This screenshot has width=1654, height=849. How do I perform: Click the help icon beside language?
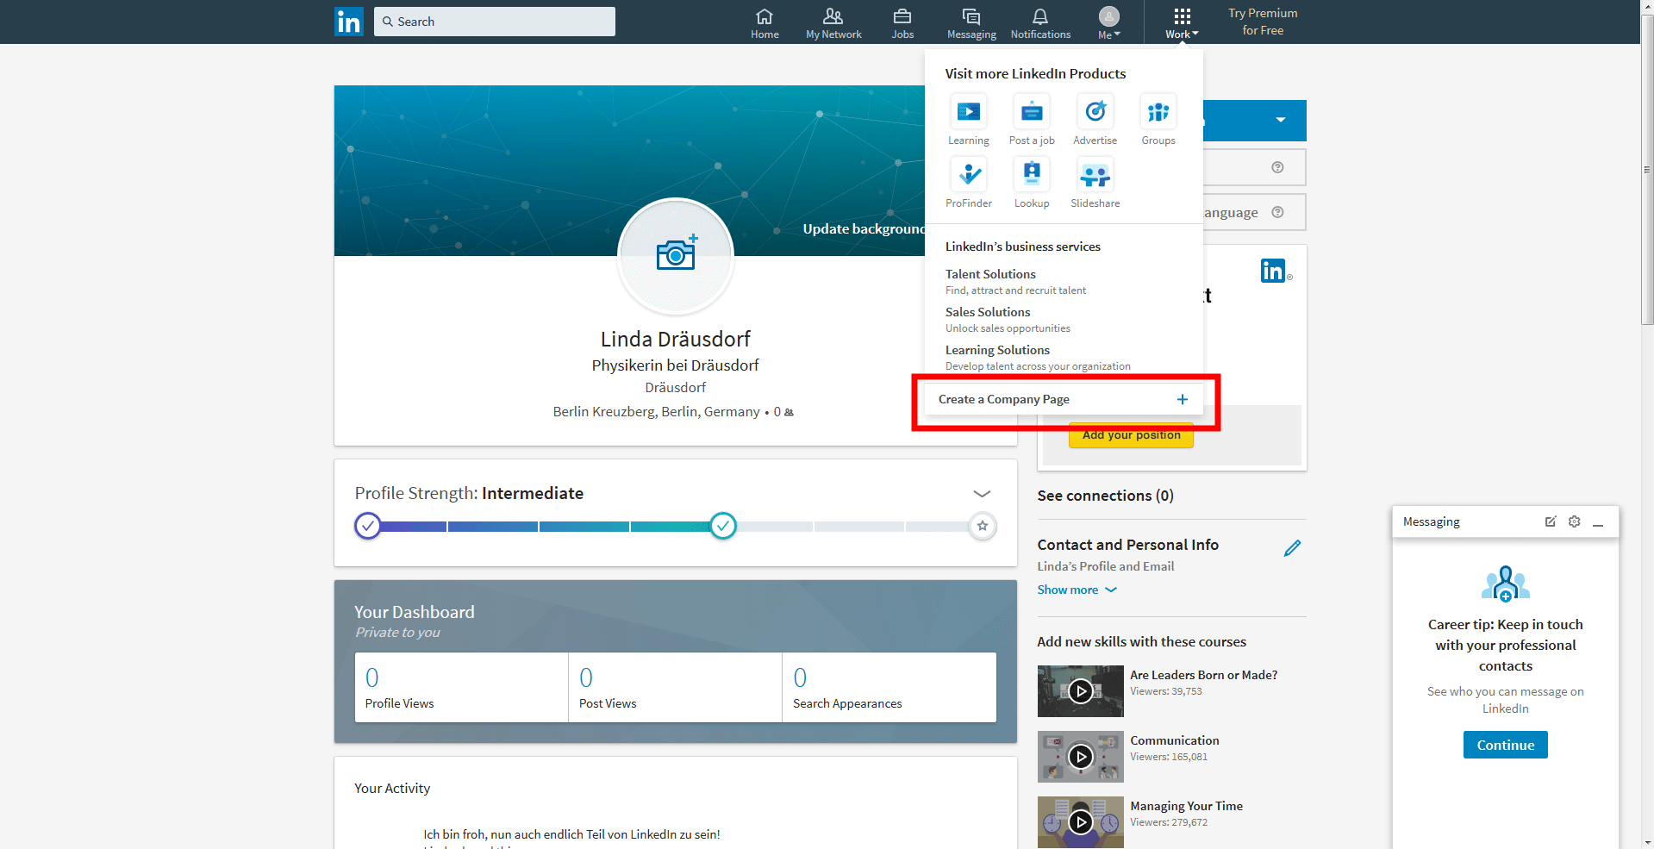[1277, 212]
